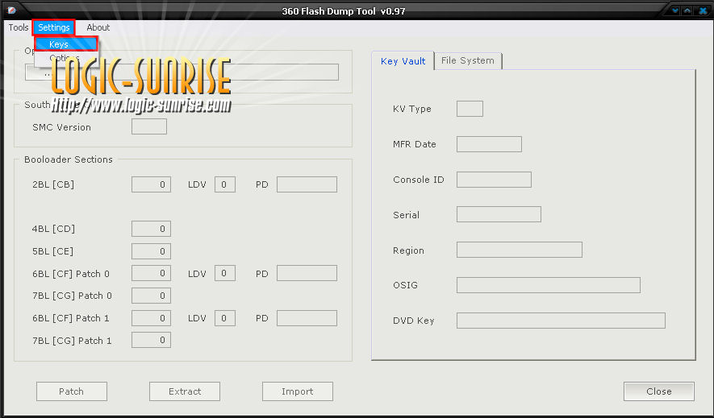The height and width of the screenshot is (418, 714).
Task: Click the "4BL [CD]" label
Action: (53, 229)
